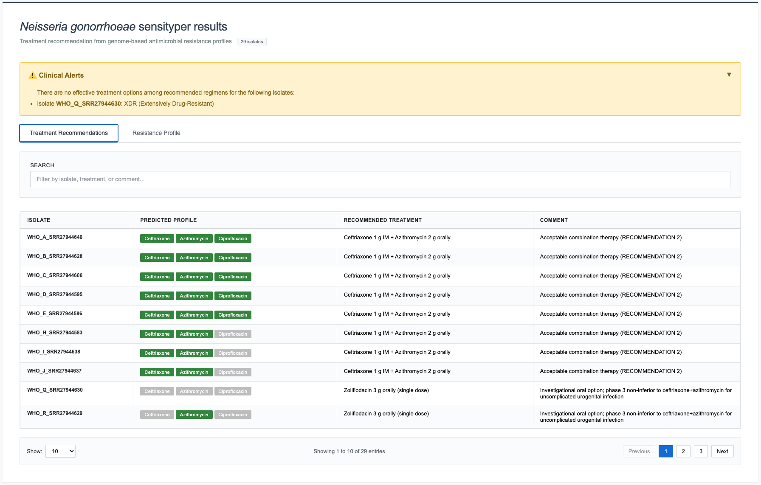Toggle the greyed Ciprofloxacin badge for WHO_I_SRR27944638
Image resolution: width=761 pixels, height=485 pixels.
[233, 353]
